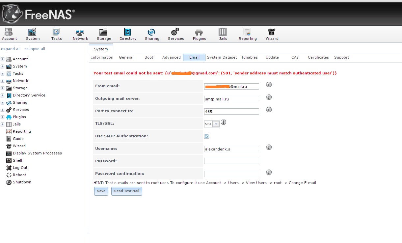Expand the Storage tree node
Image resolution: width=402 pixels, height=243 pixels.
(2, 88)
